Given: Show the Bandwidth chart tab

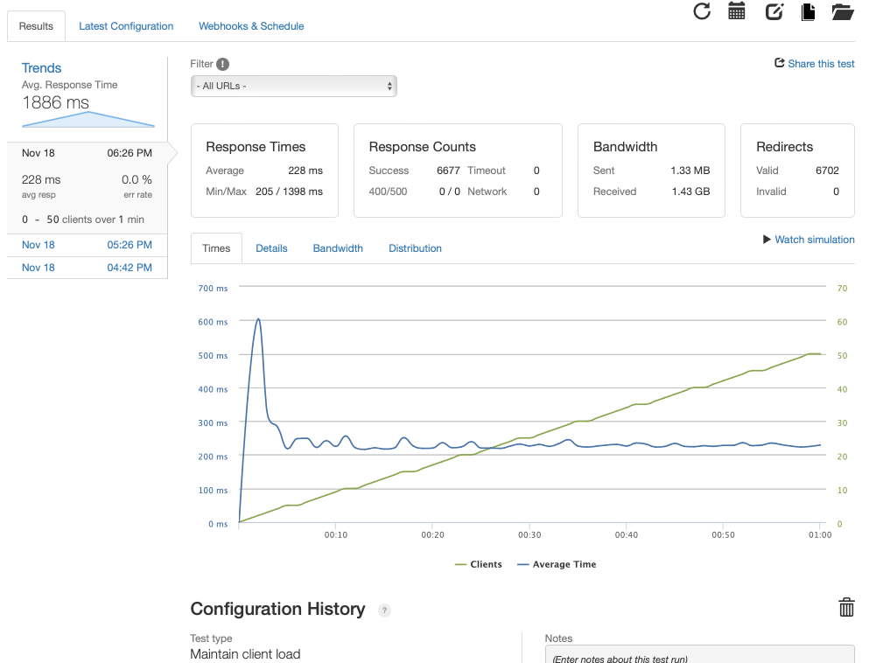Looking at the screenshot, I should click(338, 248).
